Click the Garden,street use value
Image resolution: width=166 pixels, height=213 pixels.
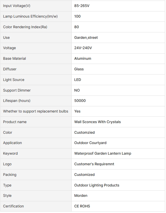tap(86, 38)
